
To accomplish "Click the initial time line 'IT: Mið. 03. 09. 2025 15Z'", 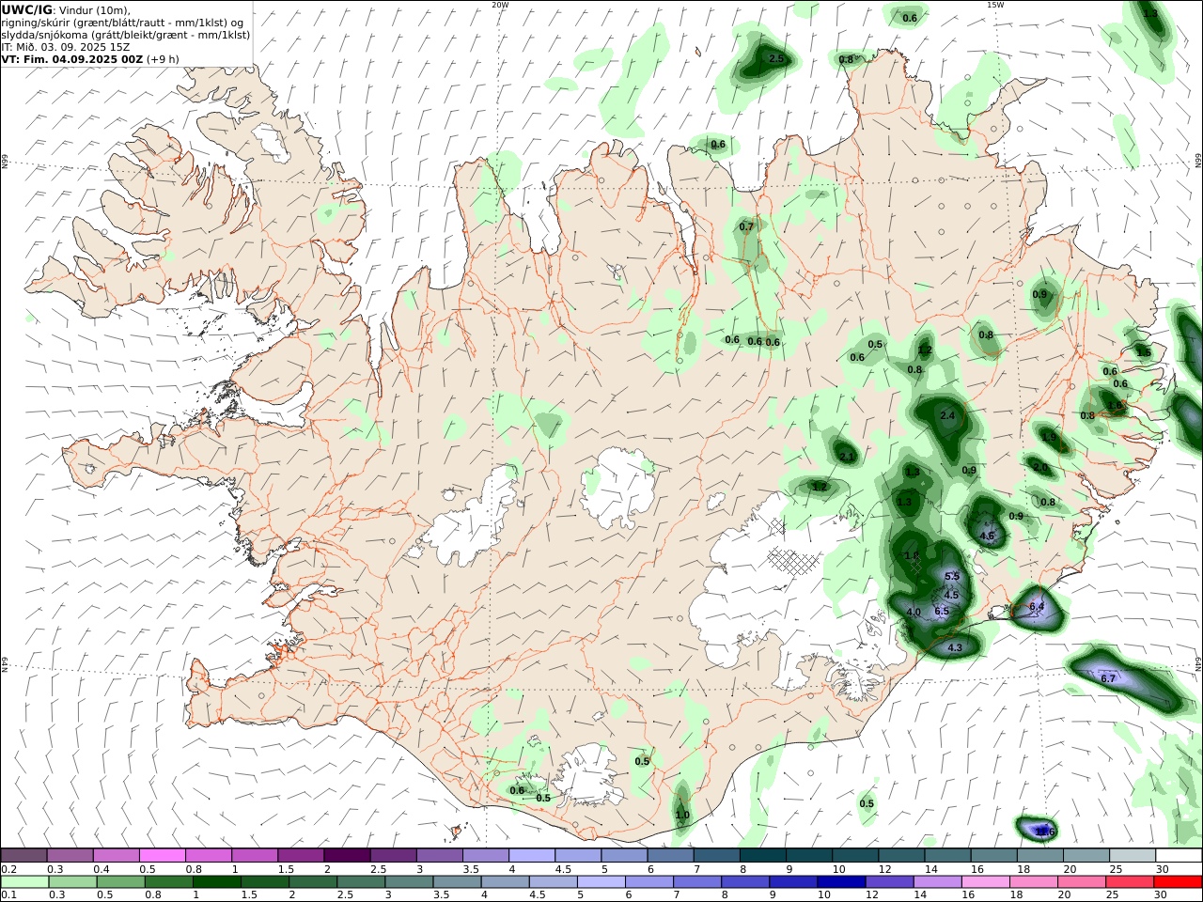I will tap(66, 46).
